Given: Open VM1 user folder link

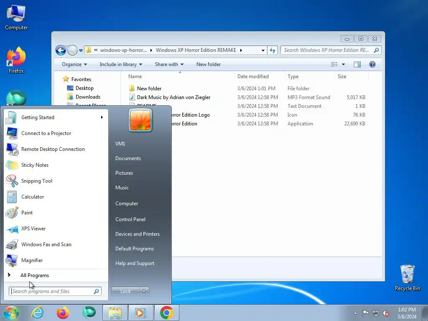Looking at the screenshot, I should pyautogui.click(x=120, y=144).
